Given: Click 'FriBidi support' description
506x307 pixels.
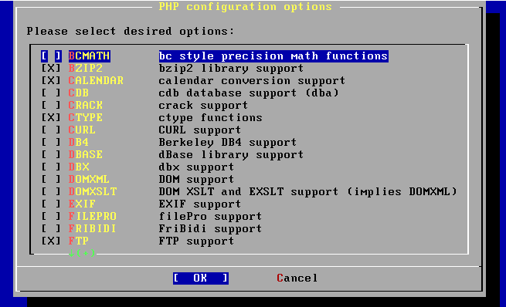Looking at the screenshot, I should 210,229.
